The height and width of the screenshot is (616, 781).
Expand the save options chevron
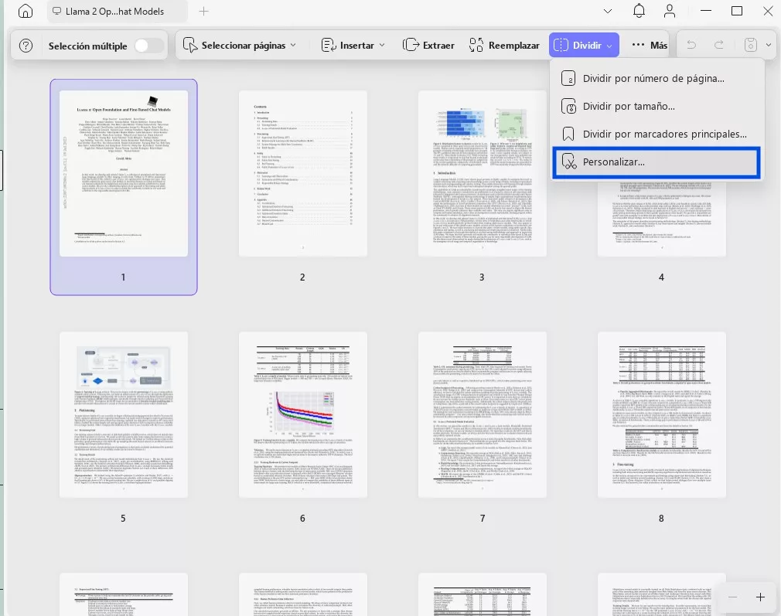(x=769, y=46)
